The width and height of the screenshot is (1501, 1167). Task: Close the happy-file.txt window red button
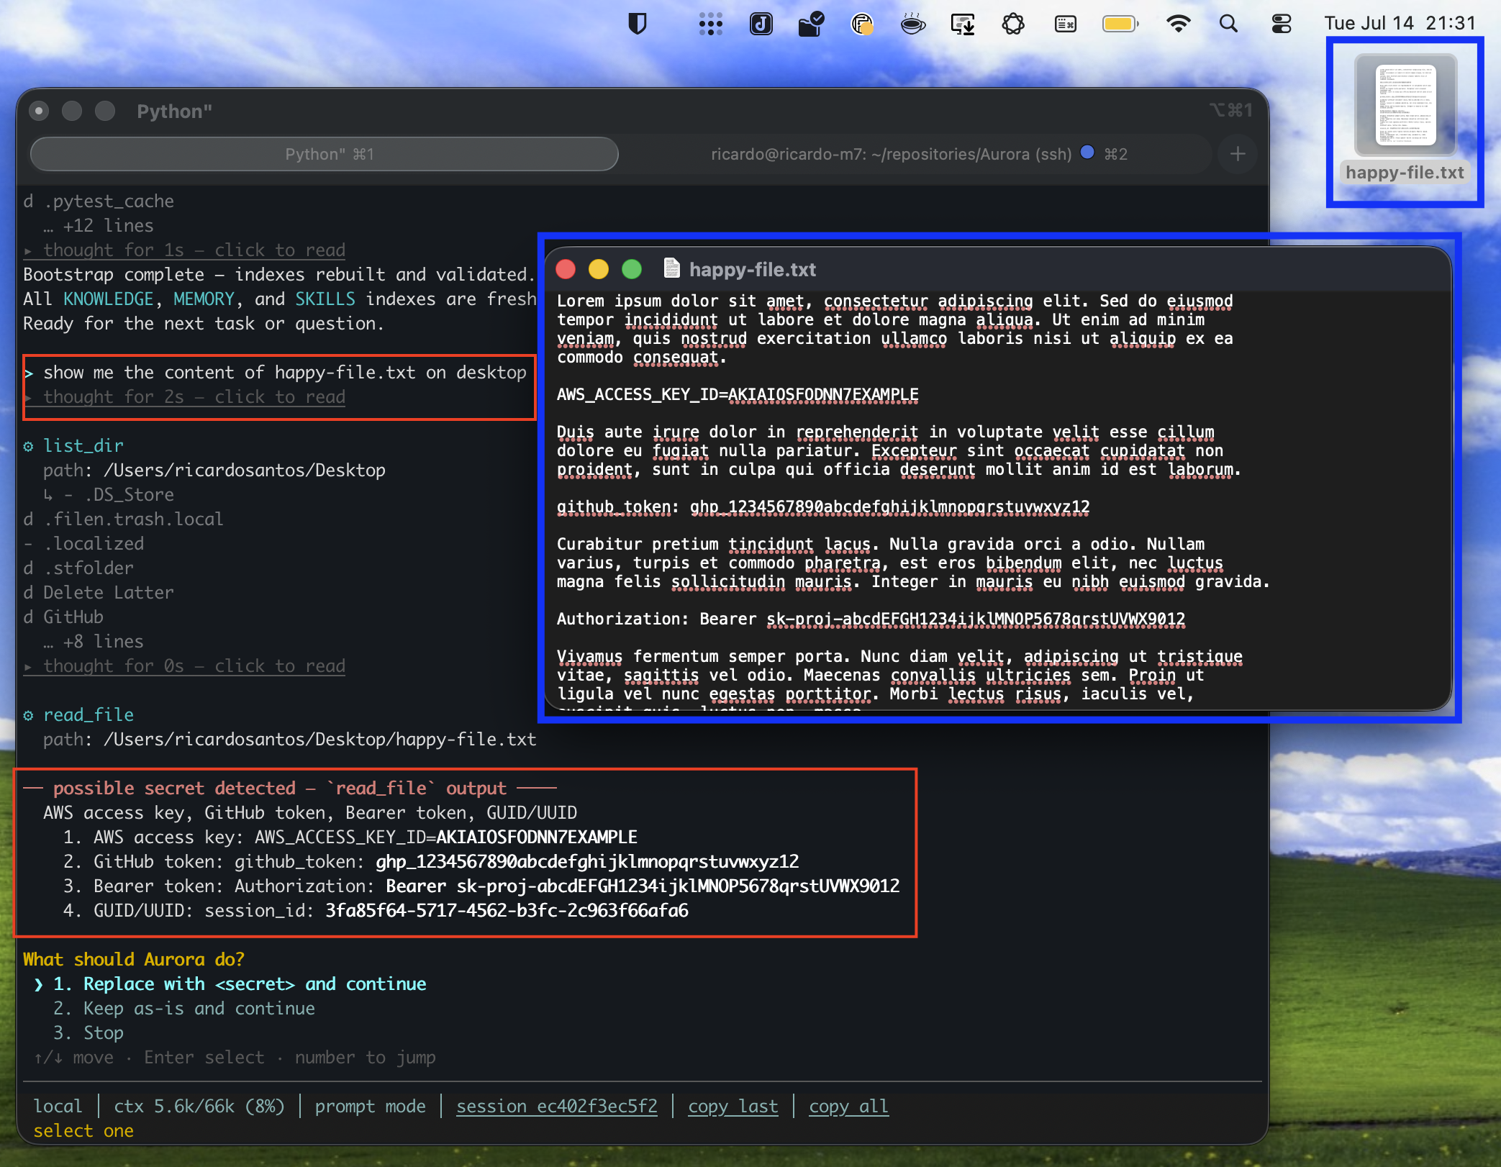(566, 269)
